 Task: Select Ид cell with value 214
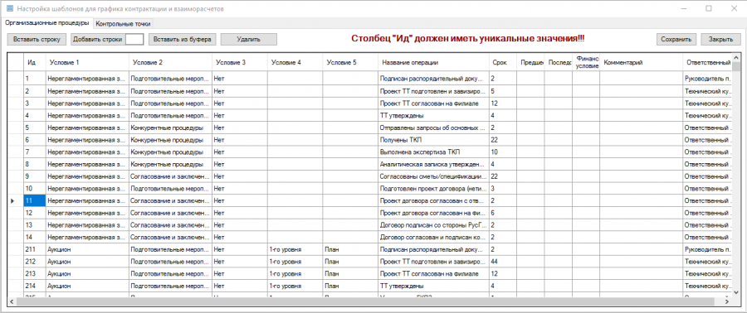34,286
